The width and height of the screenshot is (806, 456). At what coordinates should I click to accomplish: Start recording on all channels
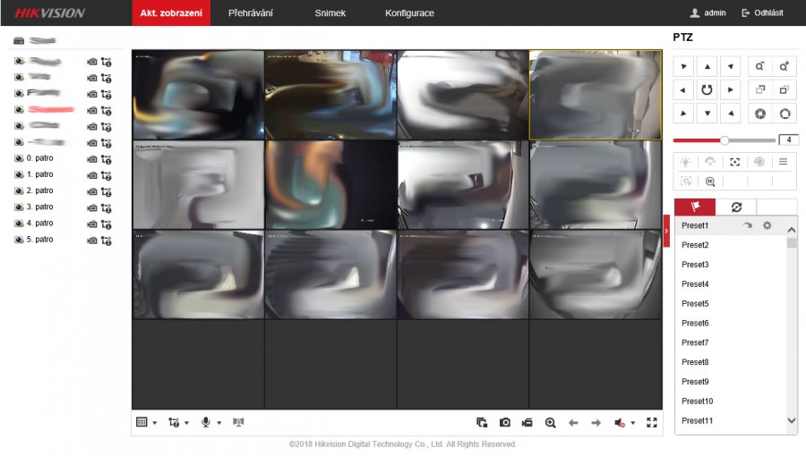(x=527, y=422)
